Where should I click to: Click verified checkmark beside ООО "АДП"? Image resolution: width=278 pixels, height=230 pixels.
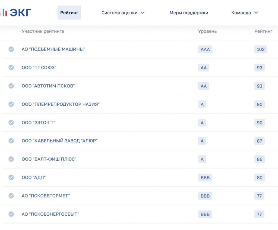click(11, 177)
